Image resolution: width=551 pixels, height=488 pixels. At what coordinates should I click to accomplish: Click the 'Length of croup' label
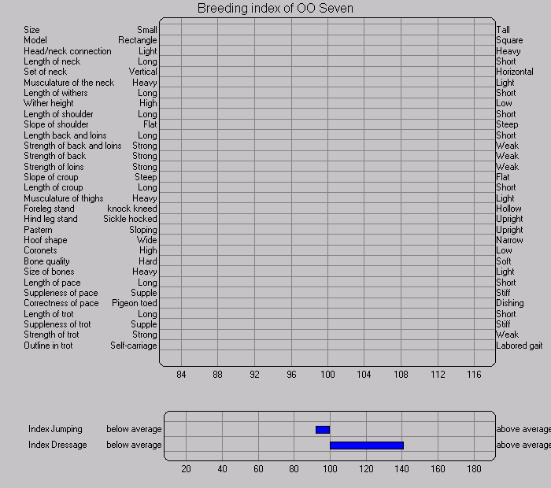pyautogui.click(x=53, y=187)
